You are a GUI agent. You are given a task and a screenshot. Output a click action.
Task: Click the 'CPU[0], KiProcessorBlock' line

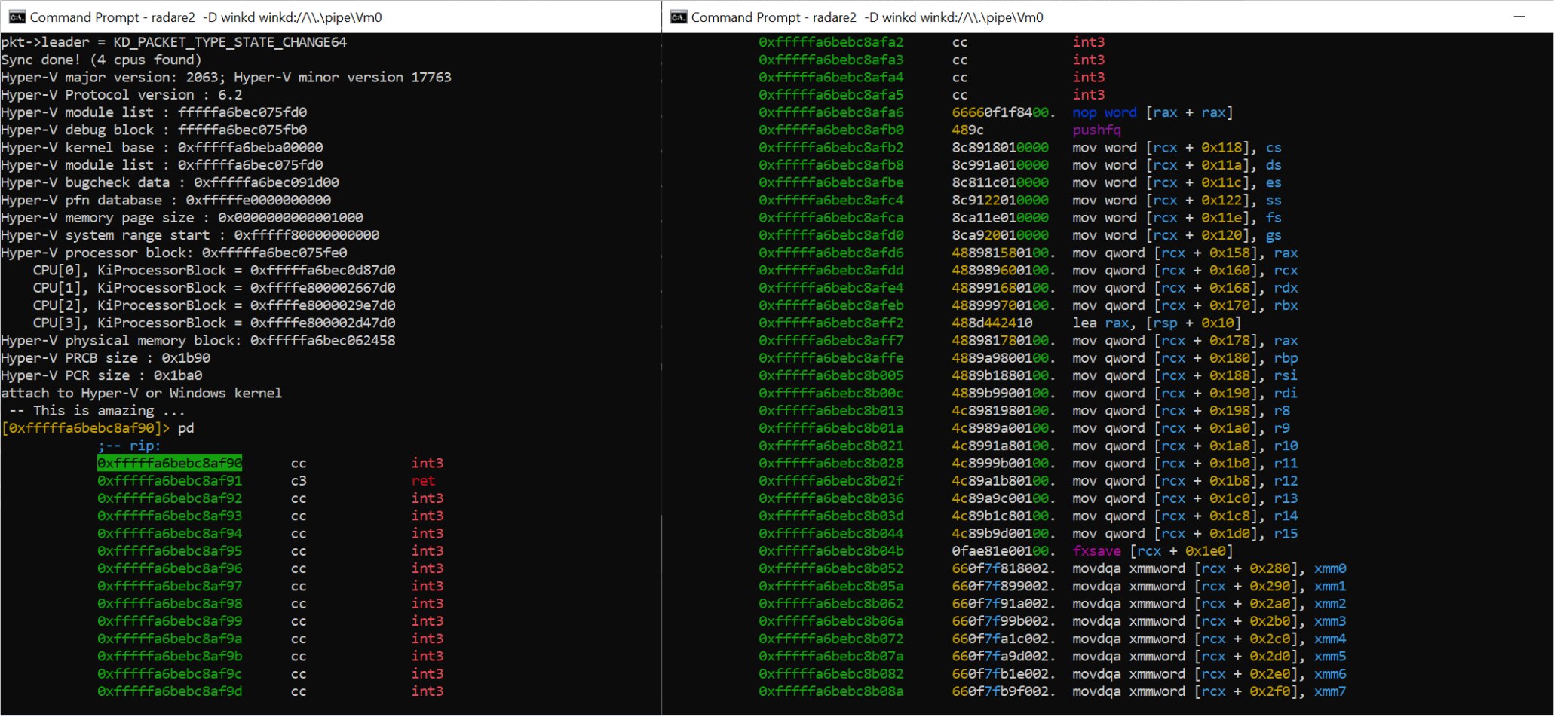tap(214, 271)
